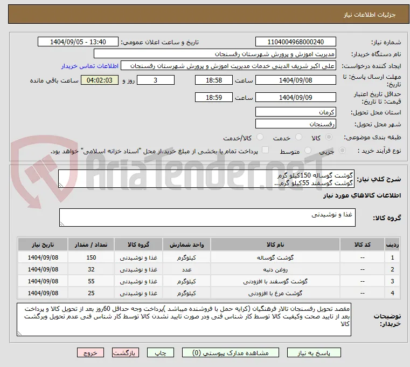Click the remaining days field showing 3

point(156,80)
